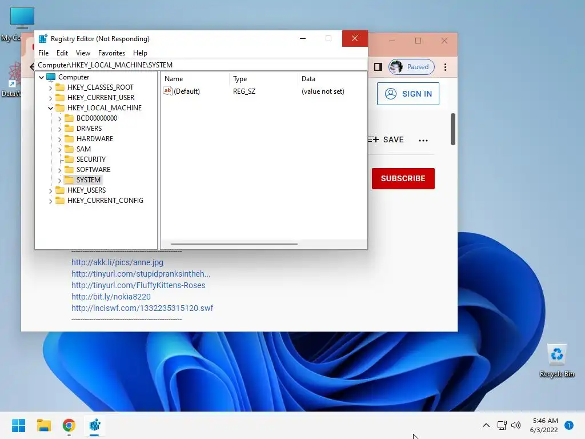Click the horizontal scrollbar in the values pane
Screen dimensions: 585x439
click(x=234, y=244)
